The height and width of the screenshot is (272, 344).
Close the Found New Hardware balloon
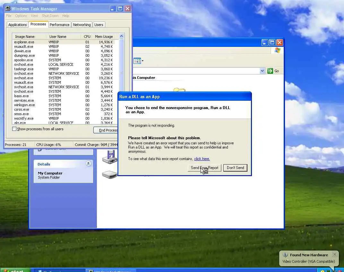point(335,254)
